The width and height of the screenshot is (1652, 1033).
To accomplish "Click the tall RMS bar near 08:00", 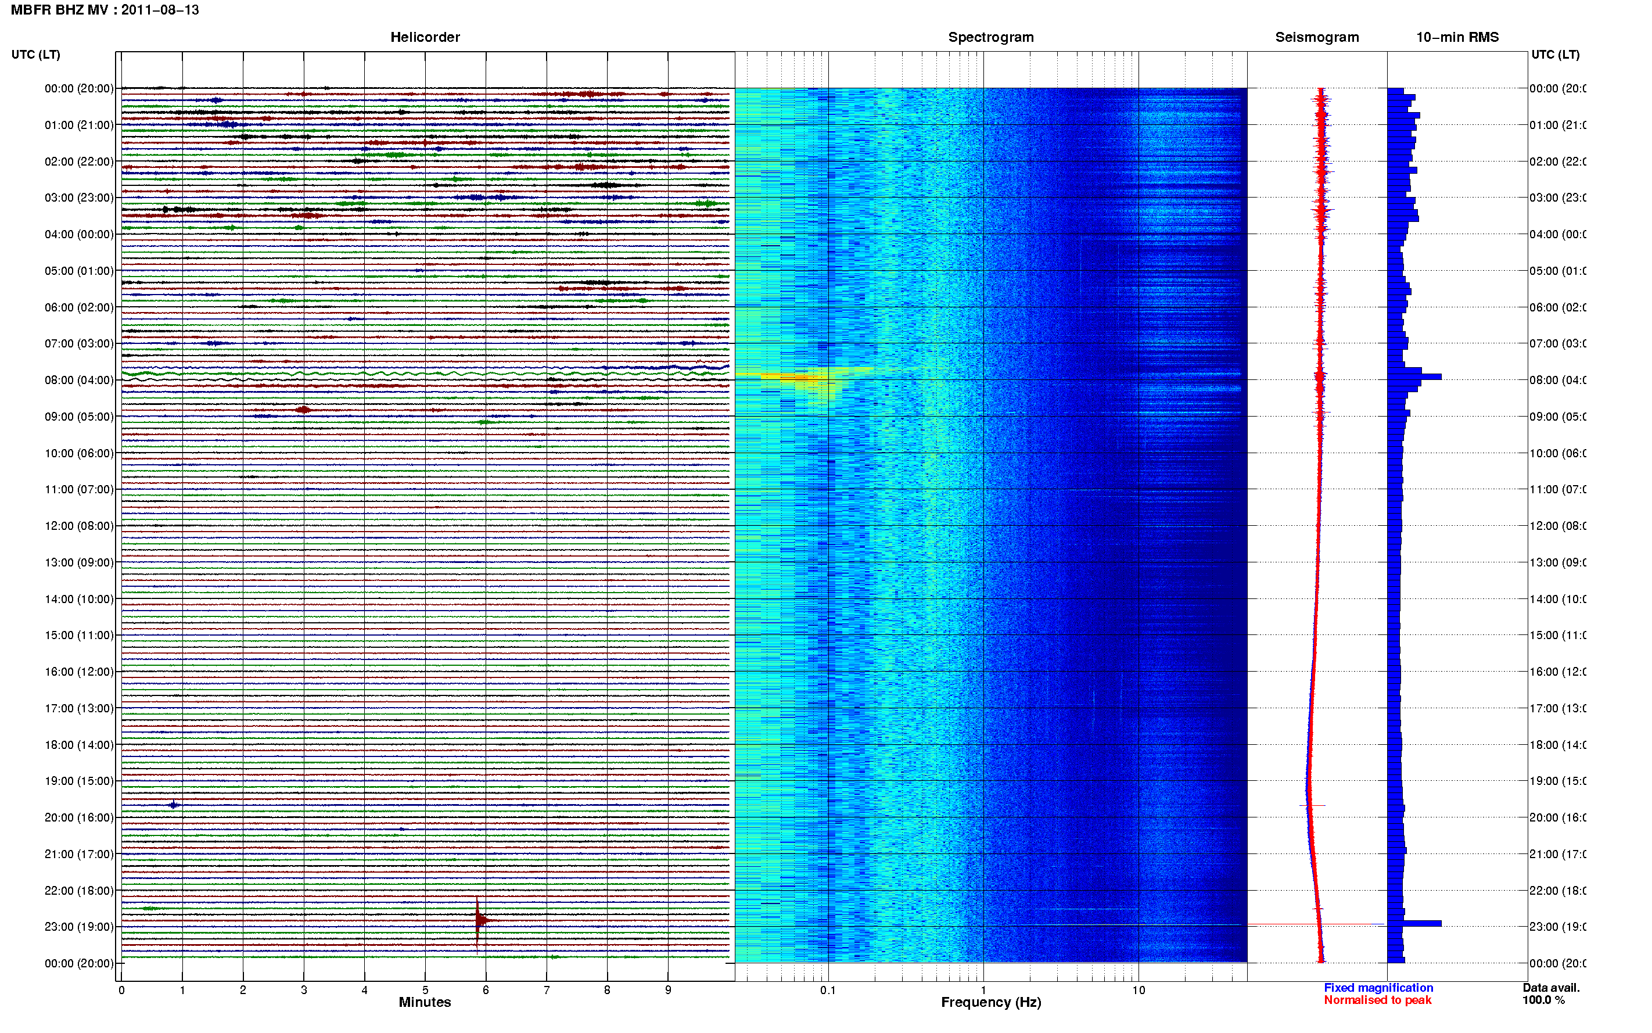I will (x=1414, y=377).
